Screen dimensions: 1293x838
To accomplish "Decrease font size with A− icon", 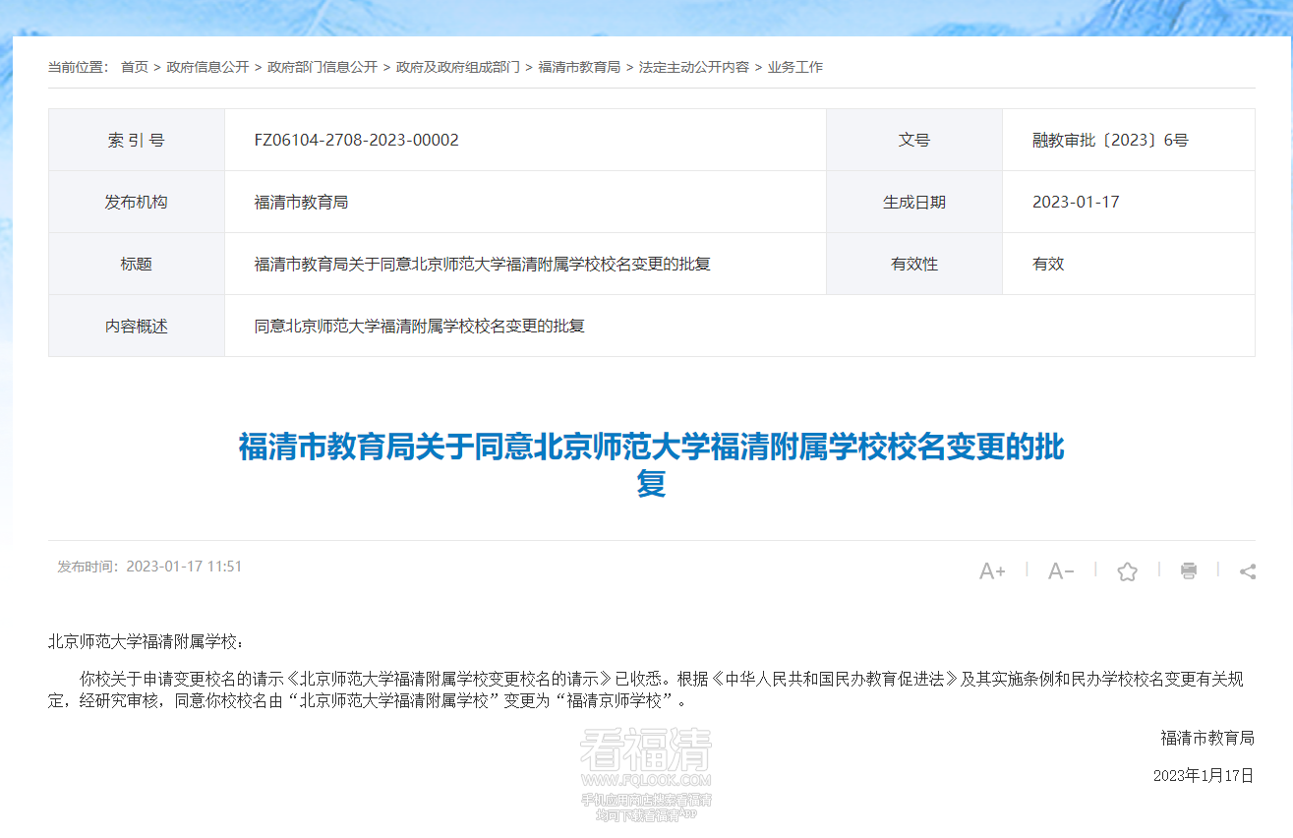I will coord(1061,570).
